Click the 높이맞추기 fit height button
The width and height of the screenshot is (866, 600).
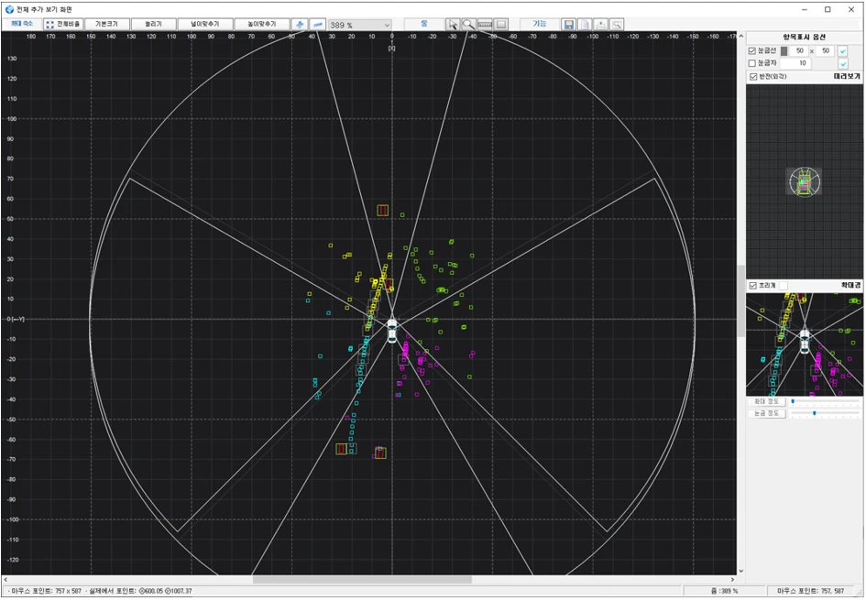[259, 24]
